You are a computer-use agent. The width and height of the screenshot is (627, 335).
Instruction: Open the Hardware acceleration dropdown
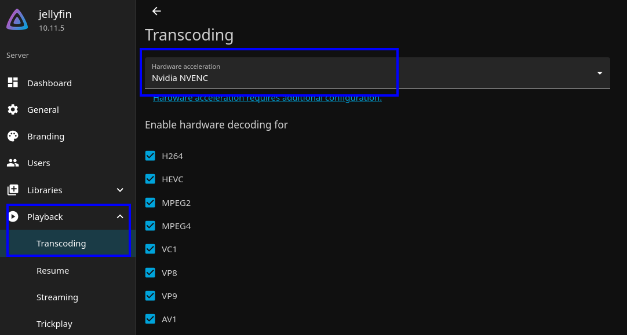[377, 73]
